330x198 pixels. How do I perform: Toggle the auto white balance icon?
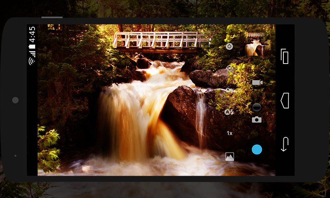229,90
